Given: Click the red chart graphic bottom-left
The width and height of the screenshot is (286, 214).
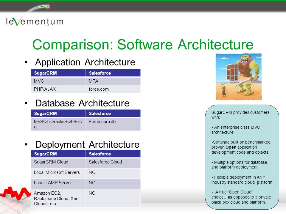Looking at the screenshot, I should click(x=15, y=193).
